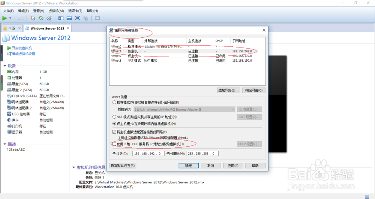The height and width of the screenshot is (199, 375).
Task: Open the 编辑(E) menu
Action: (x=23, y=11)
